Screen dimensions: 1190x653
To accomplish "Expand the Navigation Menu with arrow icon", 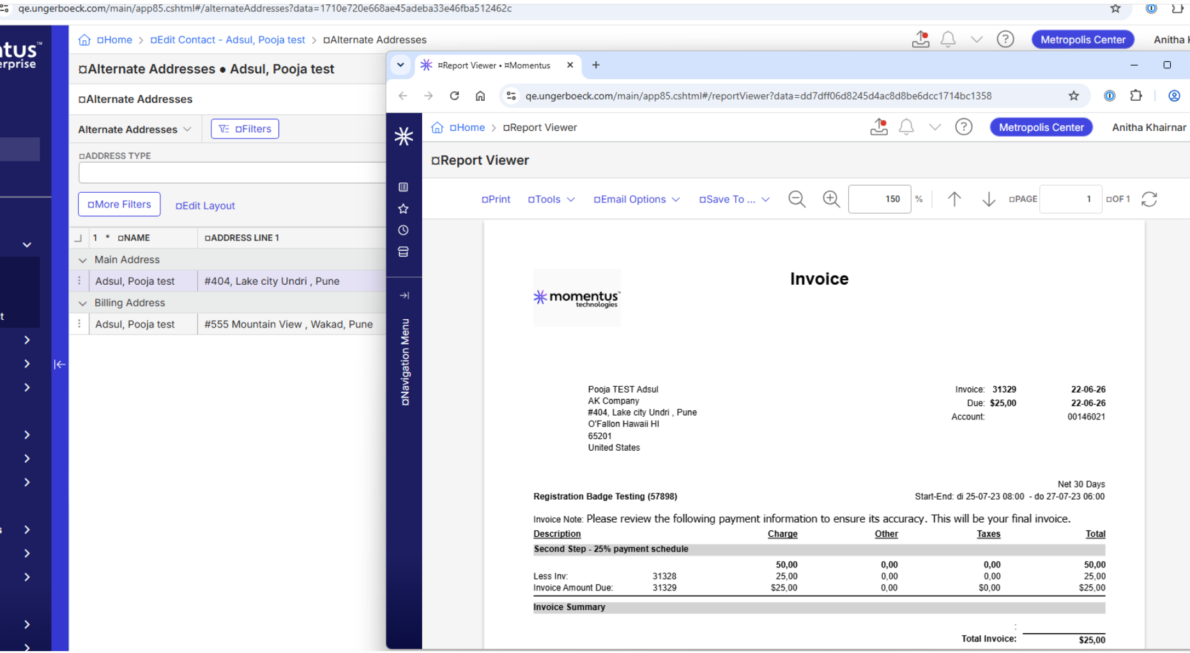I will coord(404,296).
